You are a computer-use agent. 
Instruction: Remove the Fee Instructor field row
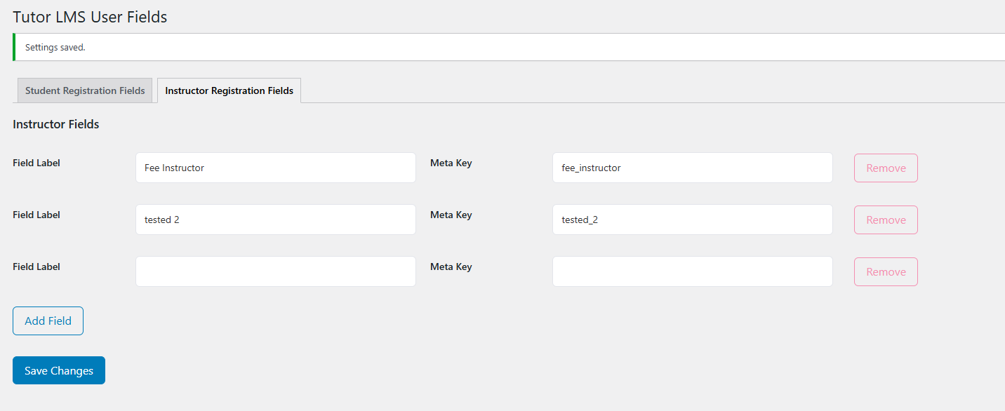click(886, 168)
